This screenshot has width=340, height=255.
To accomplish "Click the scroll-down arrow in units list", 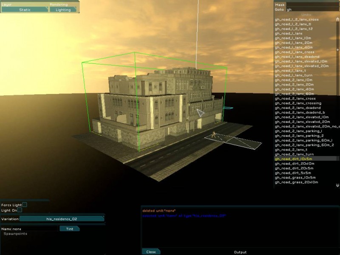I will (x=337, y=185).
